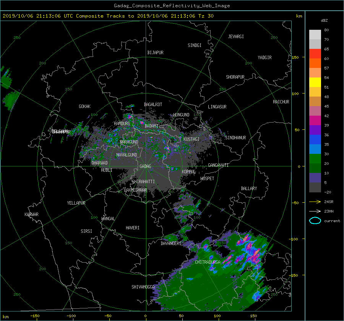Click the HUNGUND city label
Screen dimensions: 344x321
[x=181, y=115]
